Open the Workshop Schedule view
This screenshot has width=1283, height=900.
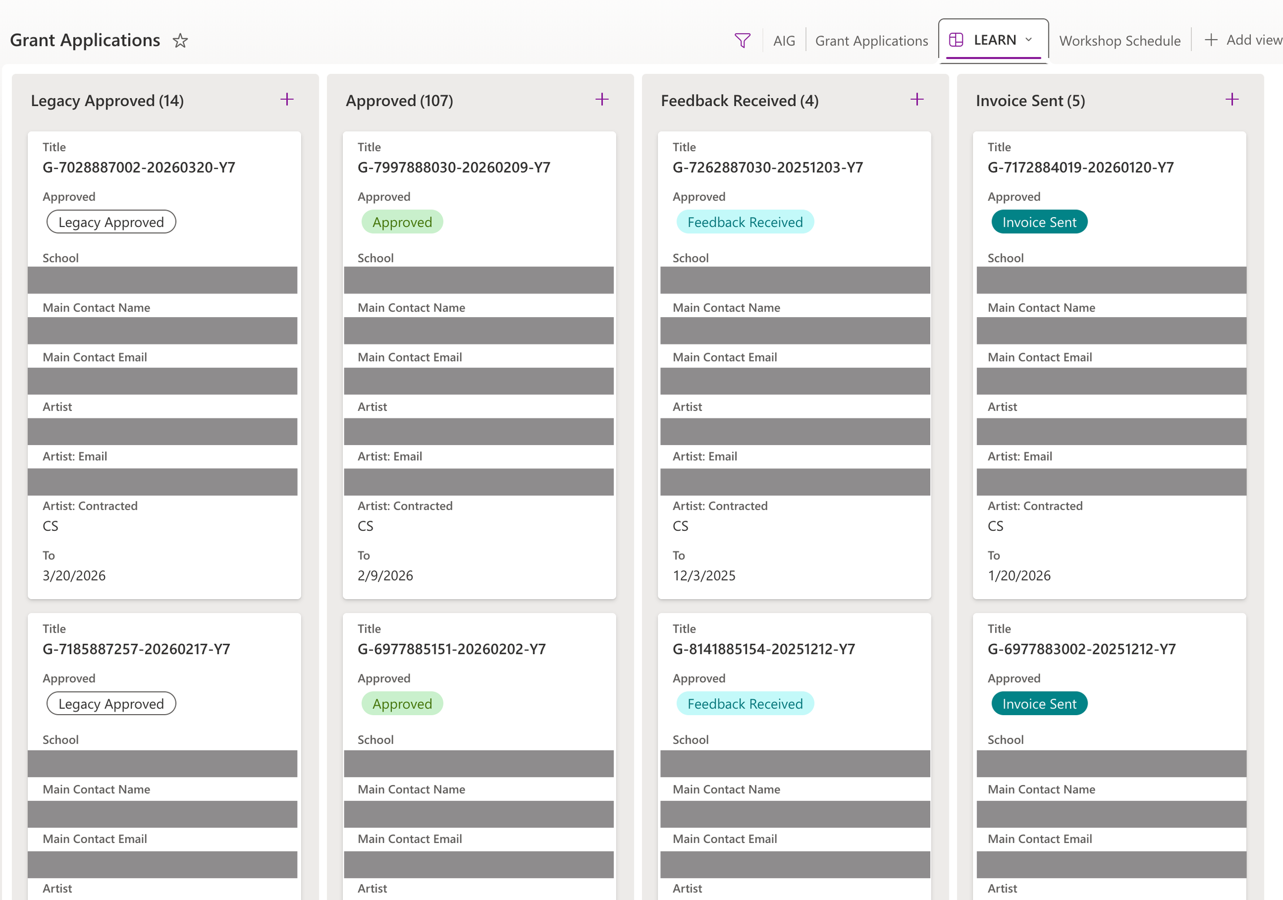point(1120,41)
